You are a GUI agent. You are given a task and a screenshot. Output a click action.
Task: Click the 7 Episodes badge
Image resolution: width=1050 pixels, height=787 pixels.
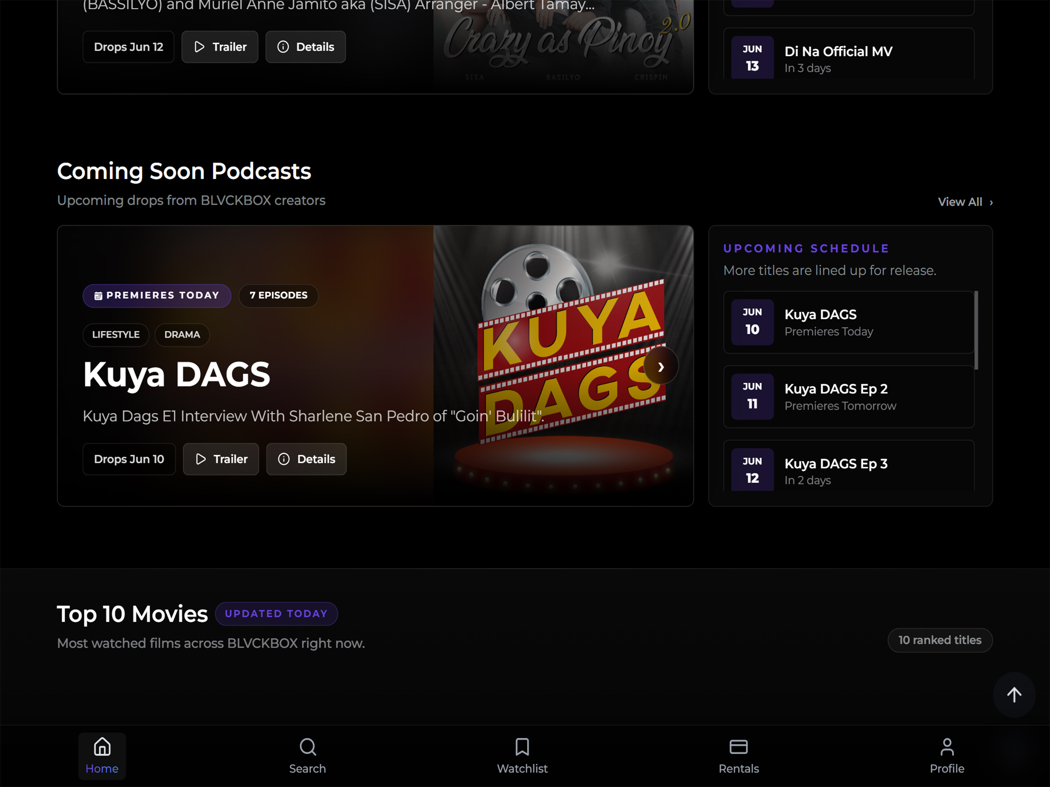tap(279, 296)
